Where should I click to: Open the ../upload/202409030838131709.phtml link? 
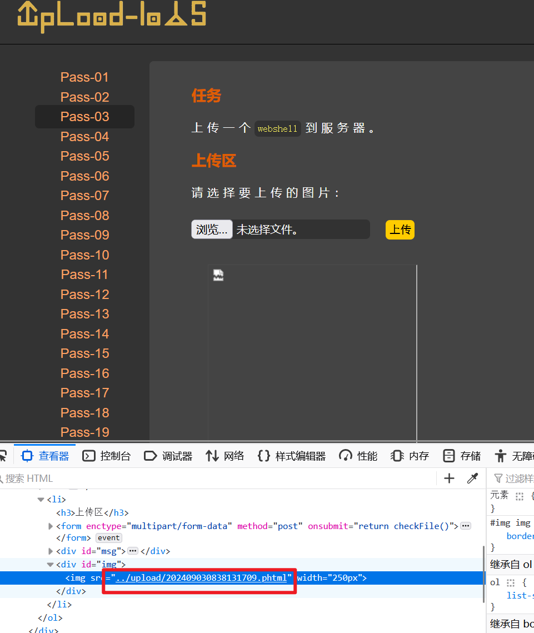coord(201,577)
